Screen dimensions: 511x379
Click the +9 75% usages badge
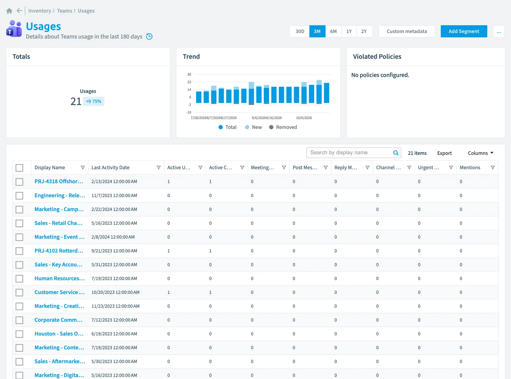94,101
